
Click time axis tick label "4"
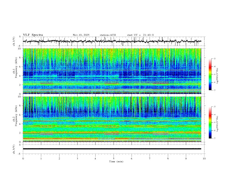click(x=95, y=159)
